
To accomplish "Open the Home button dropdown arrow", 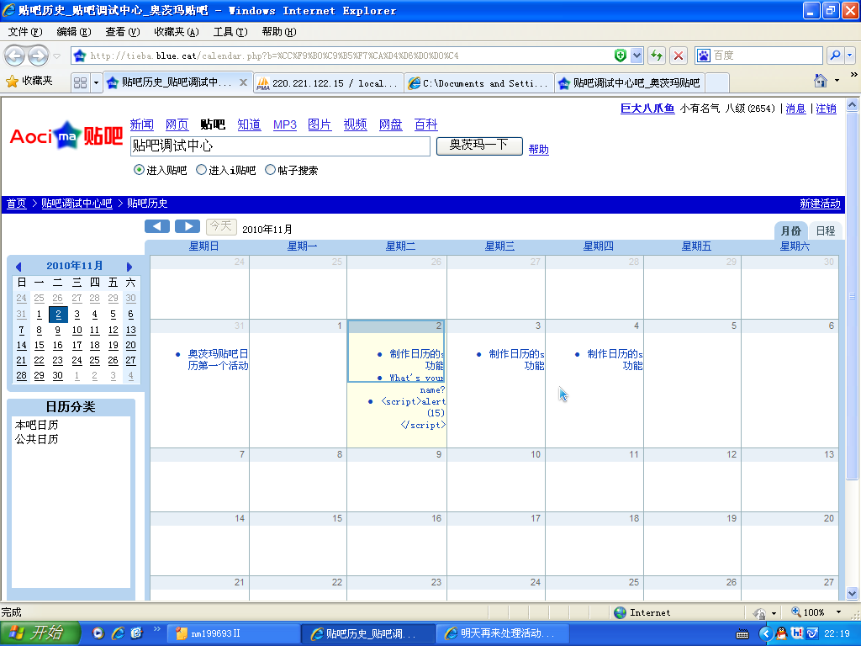I will click(x=837, y=81).
